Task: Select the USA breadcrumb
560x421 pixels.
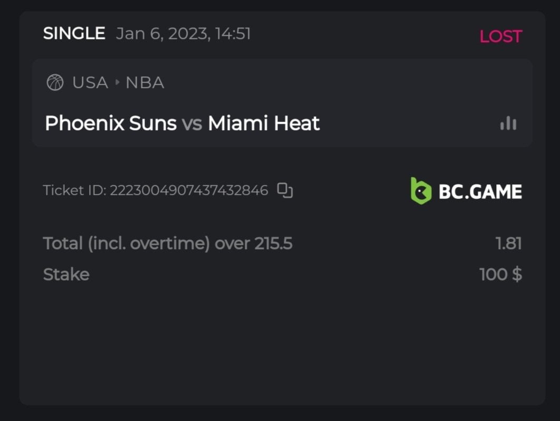Action: click(90, 83)
